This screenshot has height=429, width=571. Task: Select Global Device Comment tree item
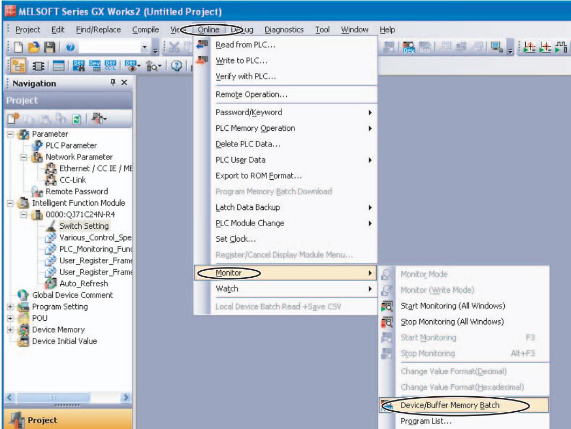click(x=73, y=295)
